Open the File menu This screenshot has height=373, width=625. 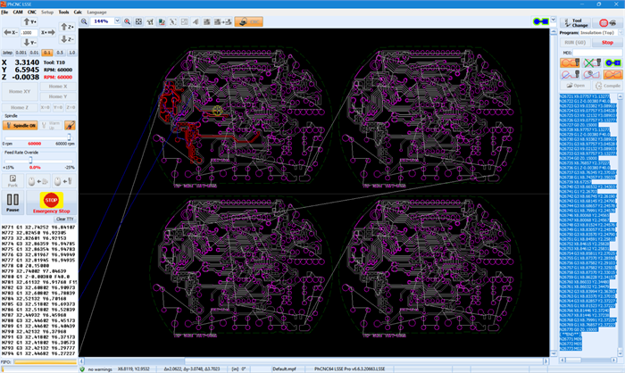(4, 12)
